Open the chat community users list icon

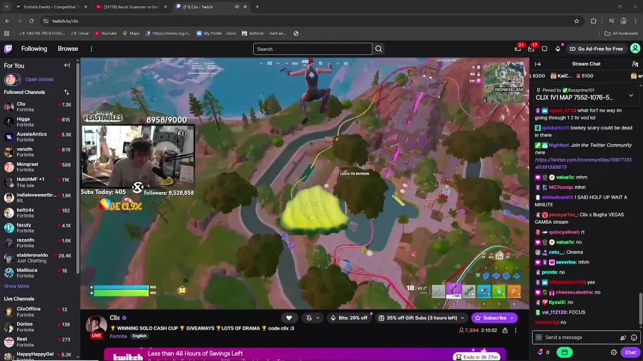click(635, 64)
